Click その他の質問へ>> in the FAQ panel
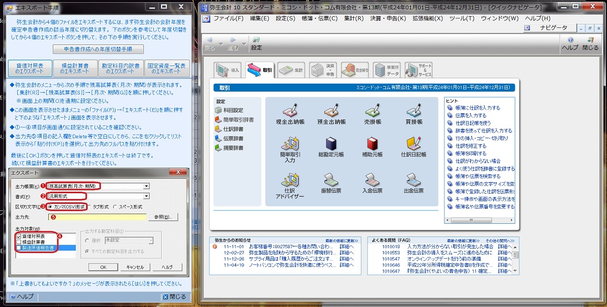The image size is (607, 307). point(500,240)
